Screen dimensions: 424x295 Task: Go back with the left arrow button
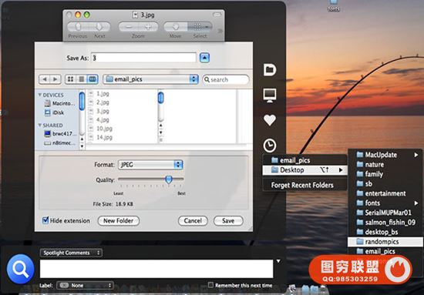45,79
